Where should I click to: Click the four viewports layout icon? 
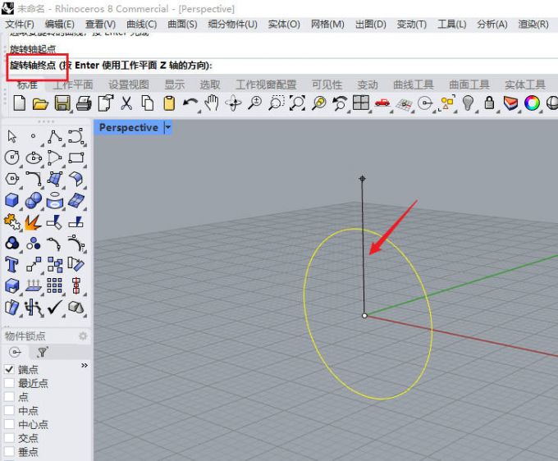(x=360, y=103)
